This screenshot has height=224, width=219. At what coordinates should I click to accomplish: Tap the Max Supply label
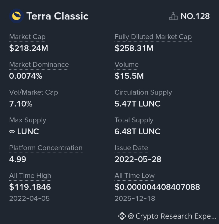point(27,120)
